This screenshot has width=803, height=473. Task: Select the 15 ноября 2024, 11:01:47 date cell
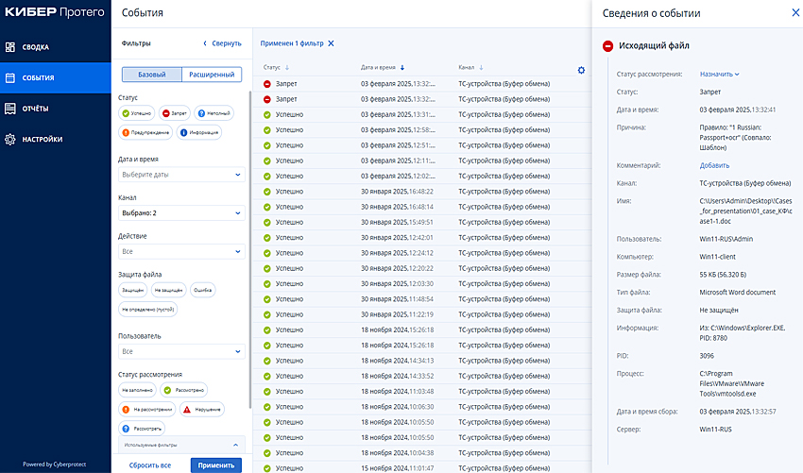click(x=398, y=468)
